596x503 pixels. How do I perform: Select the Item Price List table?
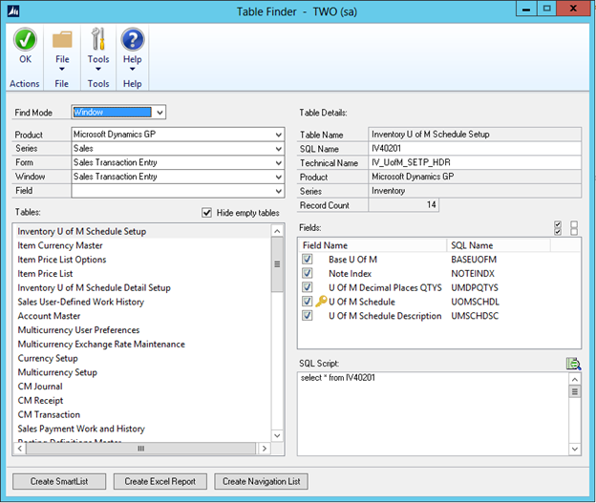pos(45,274)
